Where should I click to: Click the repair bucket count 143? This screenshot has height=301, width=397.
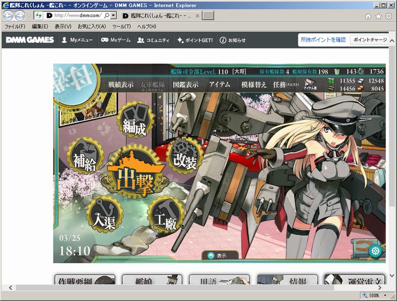351,72
